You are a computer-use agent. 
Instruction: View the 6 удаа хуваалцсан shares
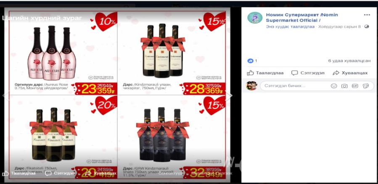tap(349, 61)
